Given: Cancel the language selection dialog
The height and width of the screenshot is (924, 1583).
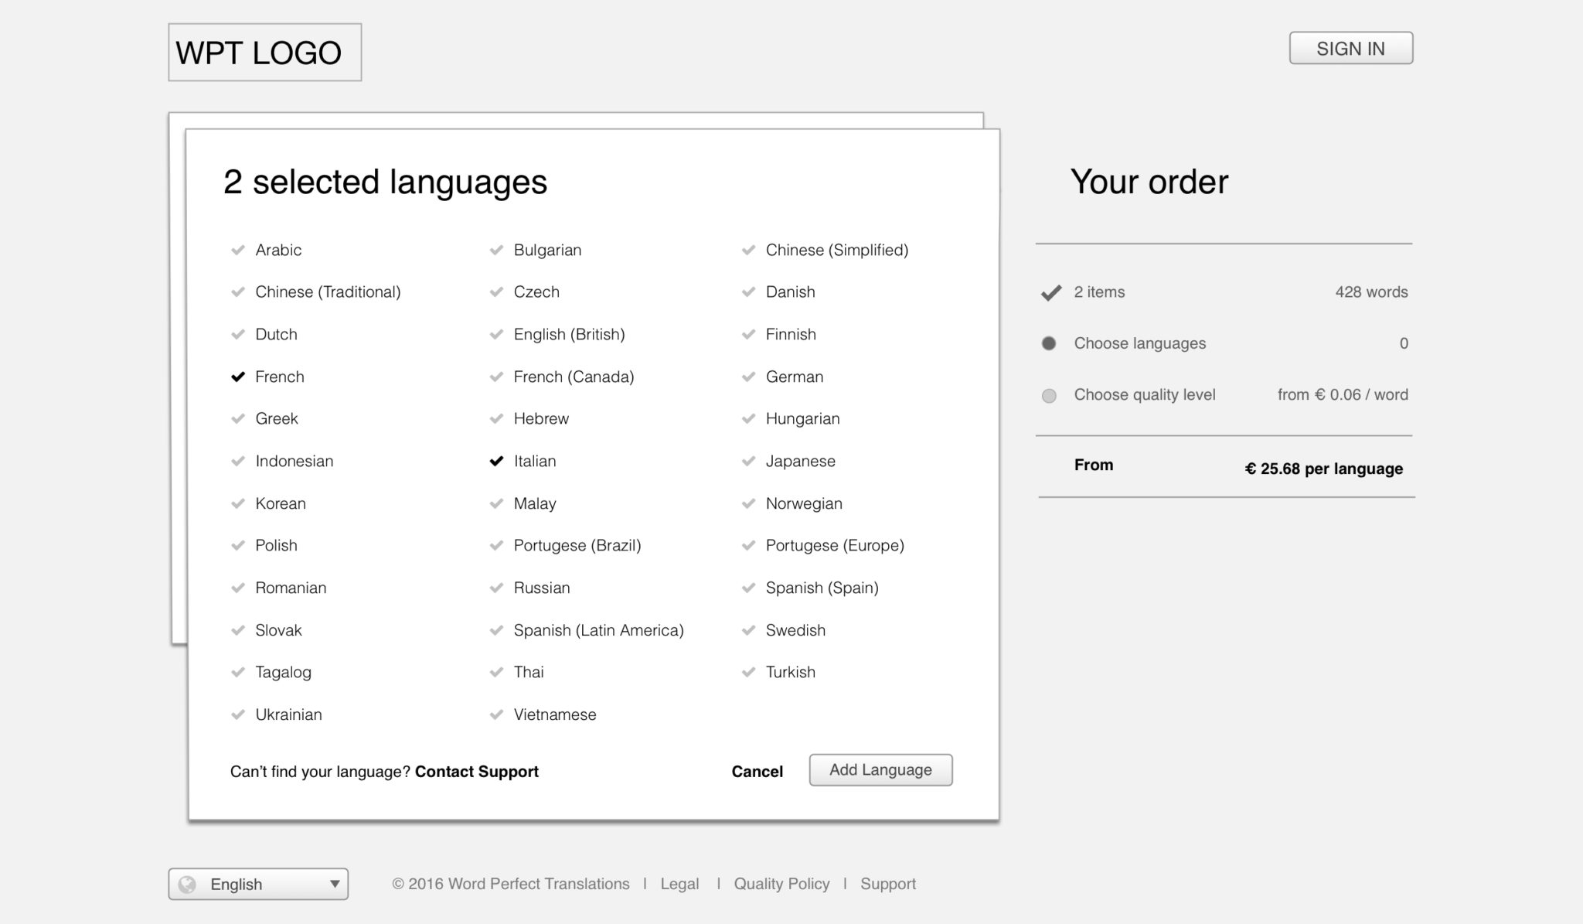Looking at the screenshot, I should (757, 772).
